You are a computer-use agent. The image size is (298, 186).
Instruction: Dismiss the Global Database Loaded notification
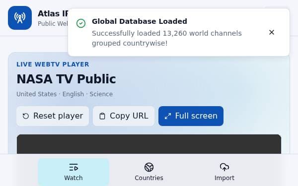(x=272, y=32)
